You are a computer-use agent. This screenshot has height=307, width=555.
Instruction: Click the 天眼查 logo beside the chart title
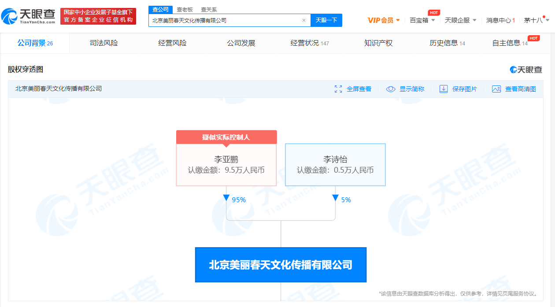tap(526, 70)
